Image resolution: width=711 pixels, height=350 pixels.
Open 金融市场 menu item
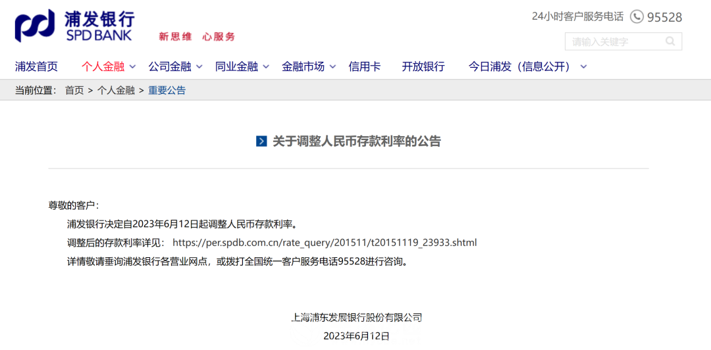(x=303, y=66)
